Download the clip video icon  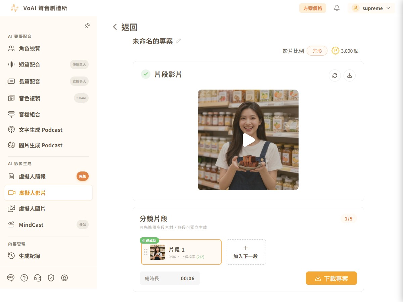tap(350, 75)
